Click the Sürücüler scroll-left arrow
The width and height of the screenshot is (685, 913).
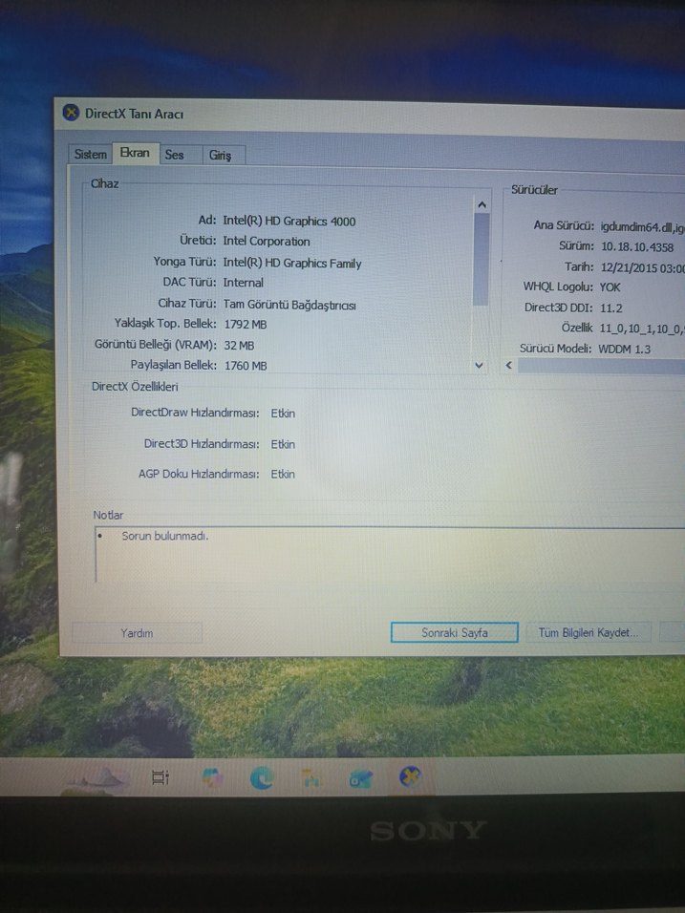tap(509, 365)
